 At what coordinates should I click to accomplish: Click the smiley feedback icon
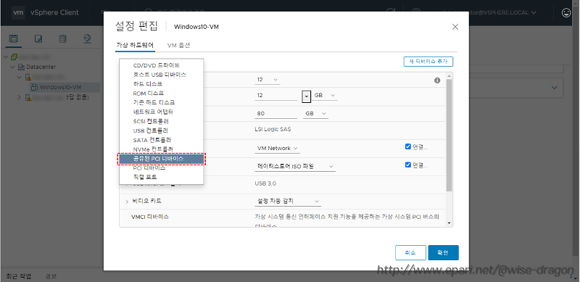(x=566, y=12)
